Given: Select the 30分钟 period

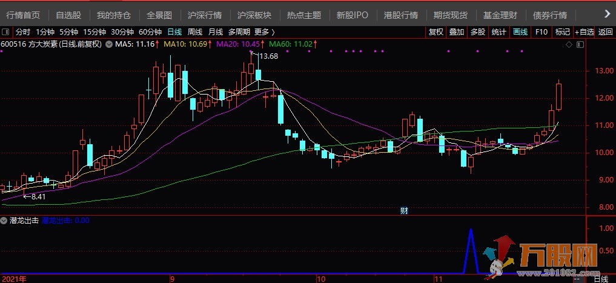Looking at the screenshot, I should click(x=122, y=32).
